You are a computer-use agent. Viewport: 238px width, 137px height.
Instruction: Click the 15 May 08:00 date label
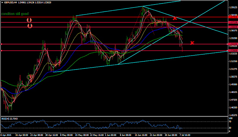pyautogui.click(x=82, y=135)
